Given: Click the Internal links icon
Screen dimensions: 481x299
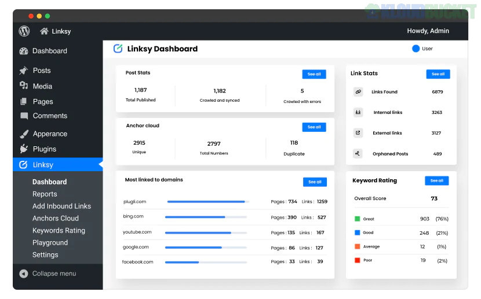Looking at the screenshot, I should click(x=358, y=112).
